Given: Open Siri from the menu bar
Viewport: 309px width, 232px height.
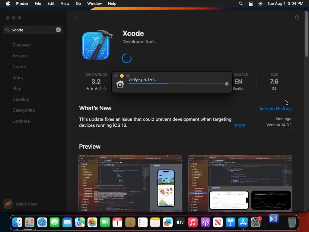Looking at the screenshot, I should point(260,4).
